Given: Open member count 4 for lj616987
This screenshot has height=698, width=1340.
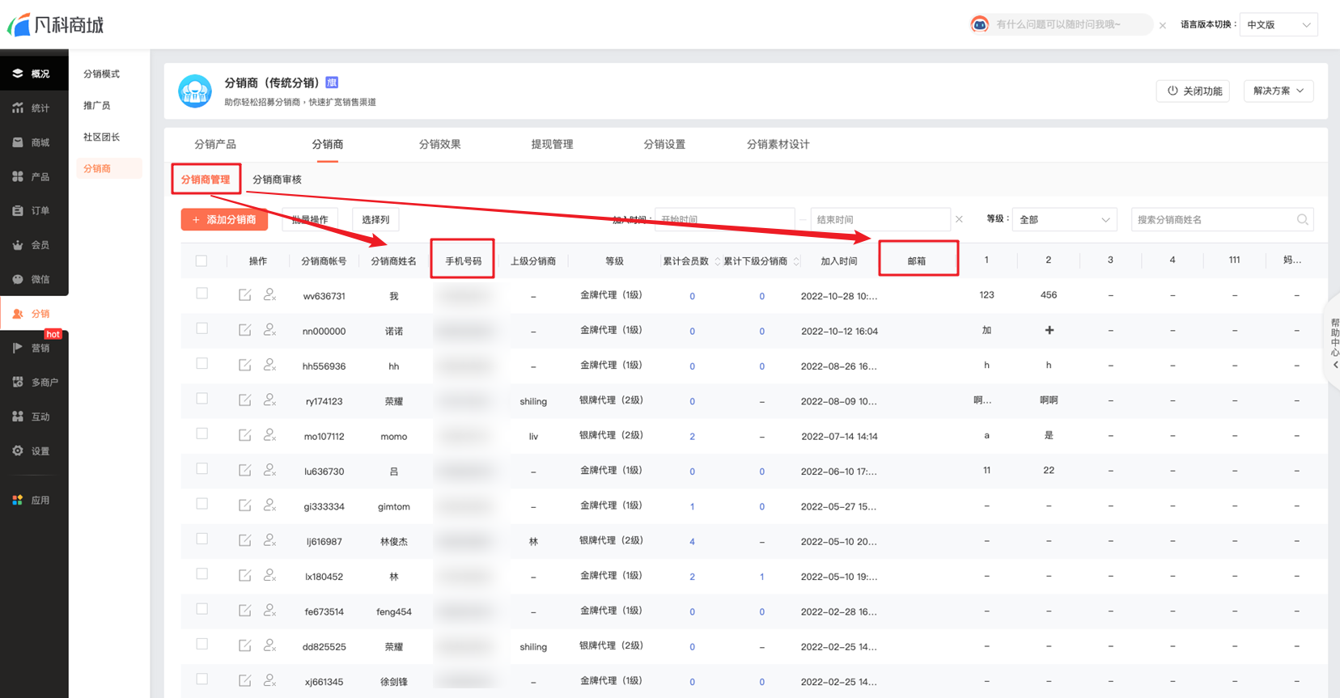Looking at the screenshot, I should point(692,542).
